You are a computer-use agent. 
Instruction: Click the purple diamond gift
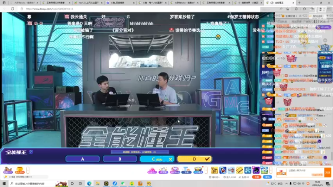pyautogui.click(x=175, y=170)
